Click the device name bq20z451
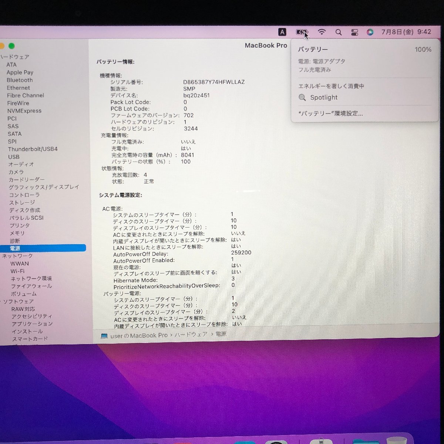This screenshot has height=444, width=444. (196, 95)
